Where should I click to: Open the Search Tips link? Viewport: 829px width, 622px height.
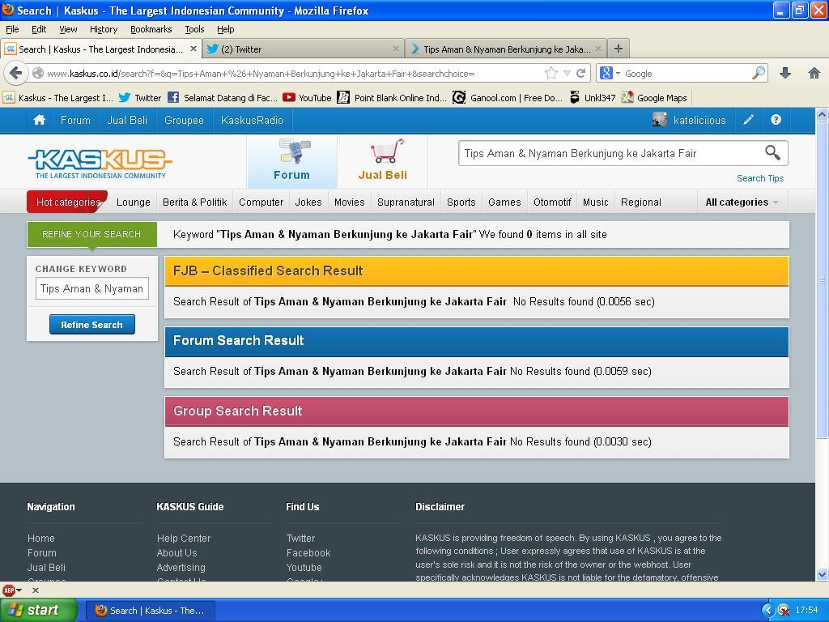click(759, 178)
